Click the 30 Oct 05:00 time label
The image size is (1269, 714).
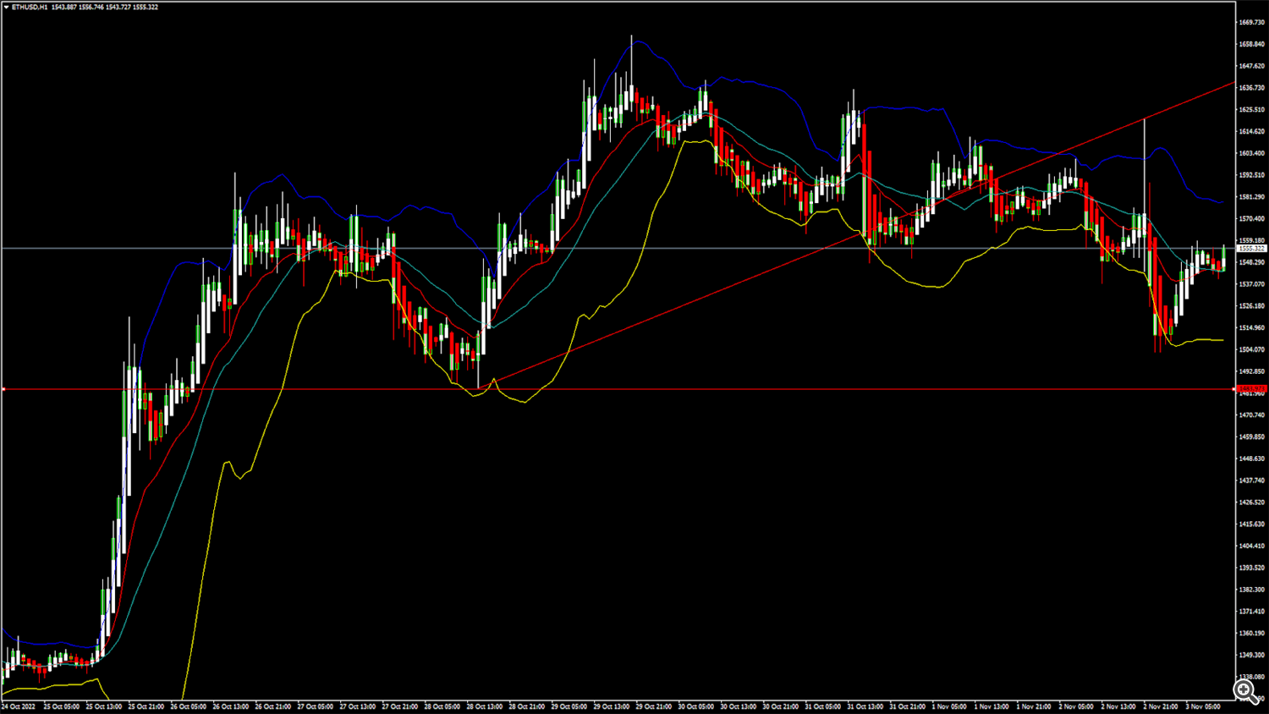(695, 706)
